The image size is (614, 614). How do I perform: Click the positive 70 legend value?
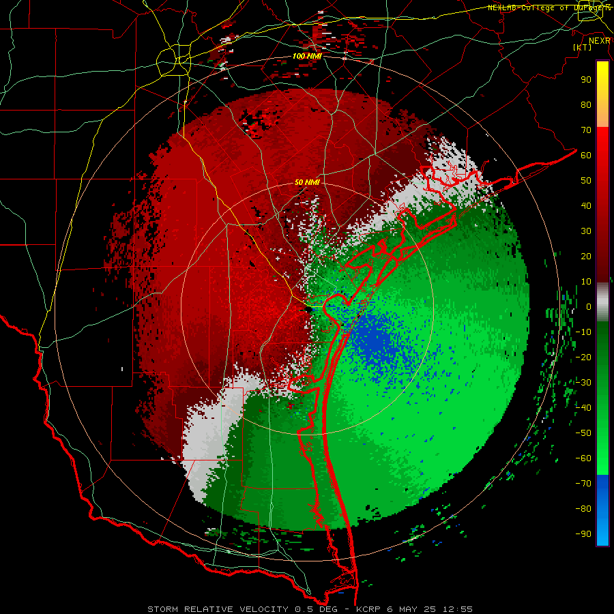[586, 130]
